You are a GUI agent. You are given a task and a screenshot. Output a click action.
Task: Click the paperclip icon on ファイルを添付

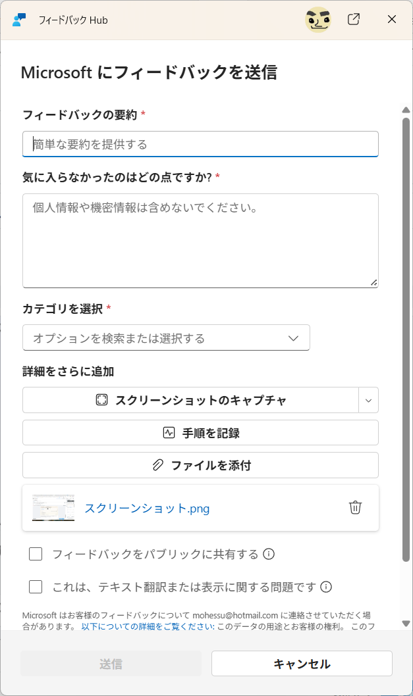point(158,465)
